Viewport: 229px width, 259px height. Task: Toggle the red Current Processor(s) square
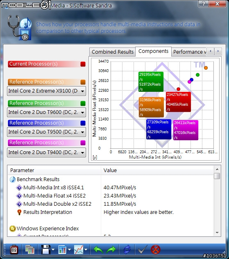(83, 64)
